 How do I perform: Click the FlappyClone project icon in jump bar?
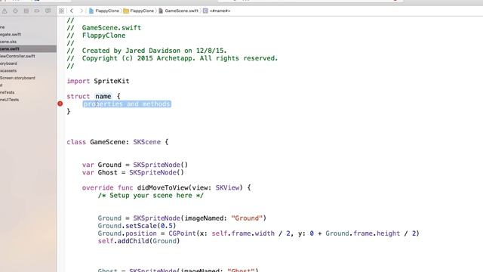tap(91, 11)
